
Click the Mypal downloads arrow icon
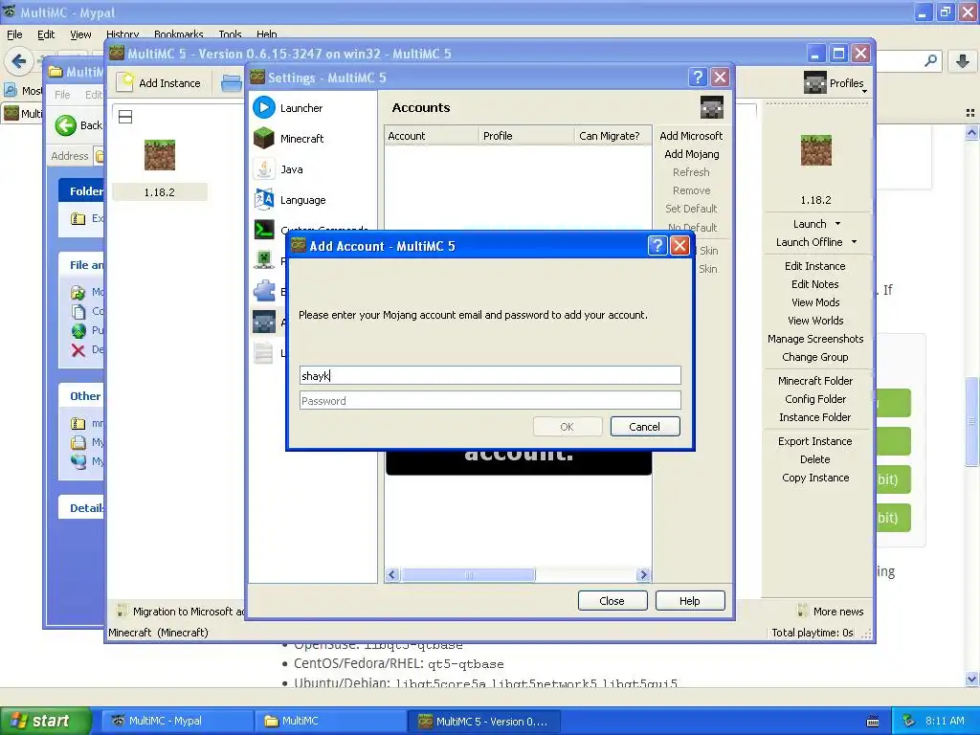pyautogui.click(x=963, y=60)
